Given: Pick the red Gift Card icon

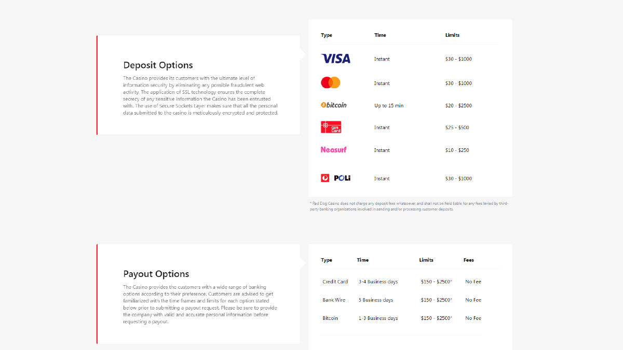Looking at the screenshot, I should [331, 127].
